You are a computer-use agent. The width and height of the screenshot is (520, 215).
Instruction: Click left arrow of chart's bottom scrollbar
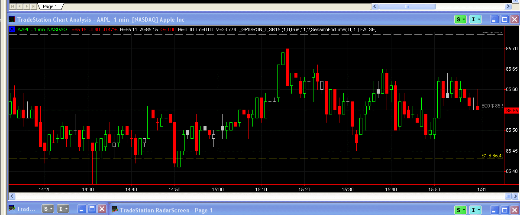point(12,196)
